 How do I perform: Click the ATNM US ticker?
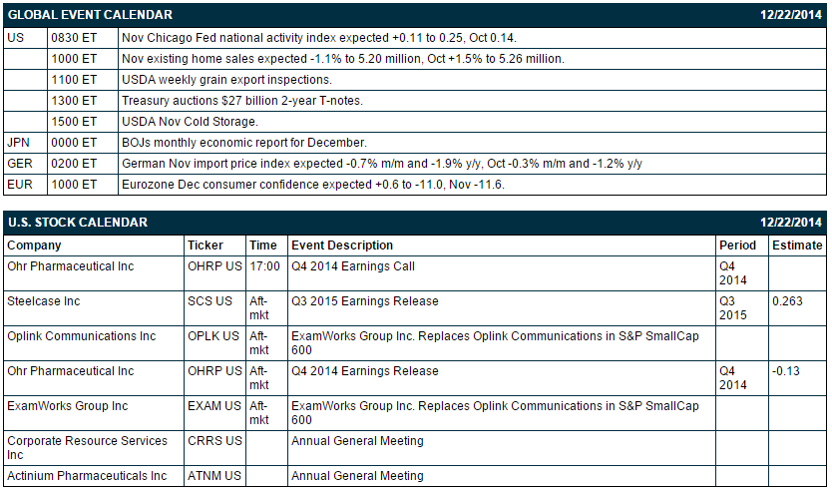(x=214, y=476)
